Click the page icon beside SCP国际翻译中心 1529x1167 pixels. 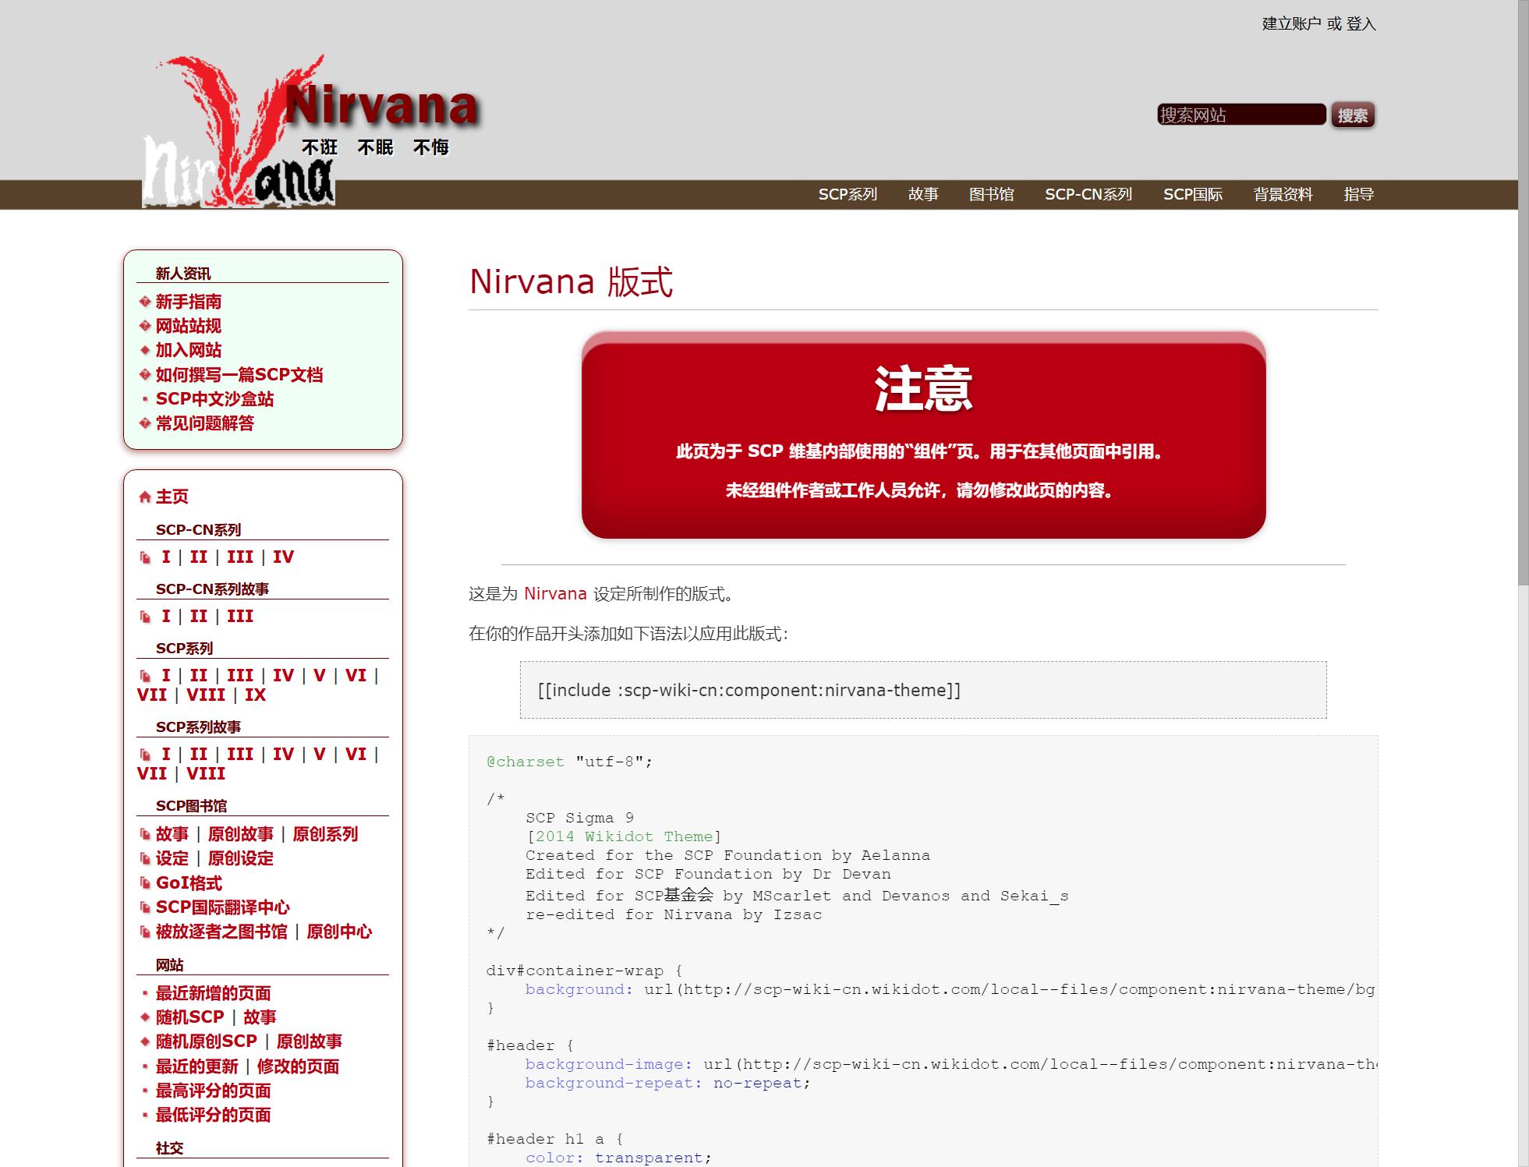pos(145,907)
